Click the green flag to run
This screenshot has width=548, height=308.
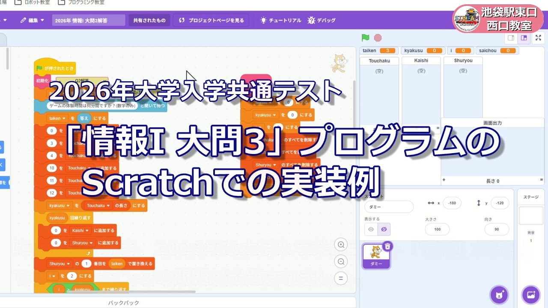click(x=365, y=38)
